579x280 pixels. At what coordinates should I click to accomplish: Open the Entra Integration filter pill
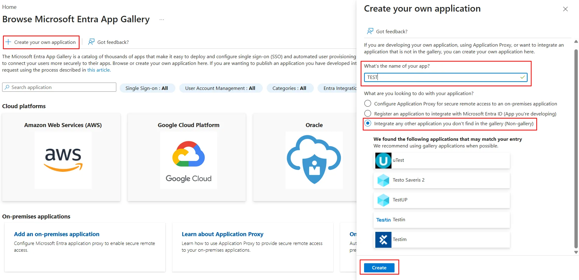[337, 88]
